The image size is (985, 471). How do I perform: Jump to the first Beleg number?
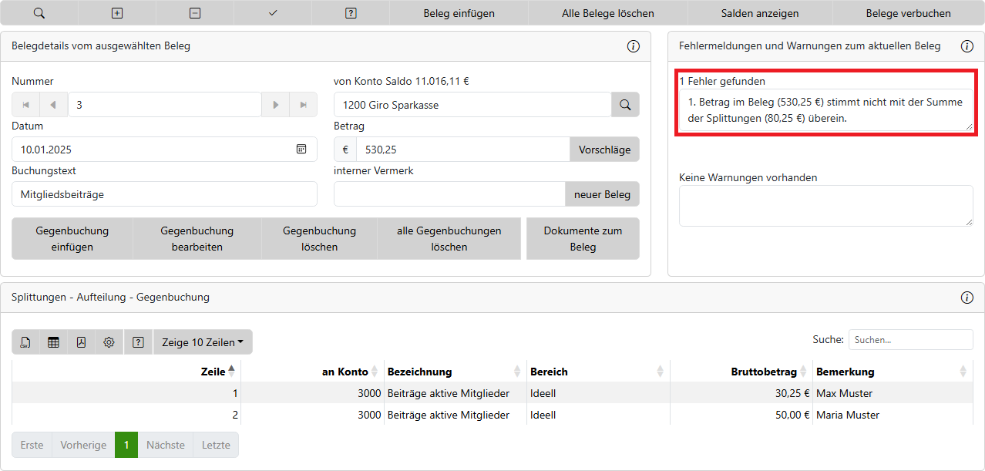25,105
